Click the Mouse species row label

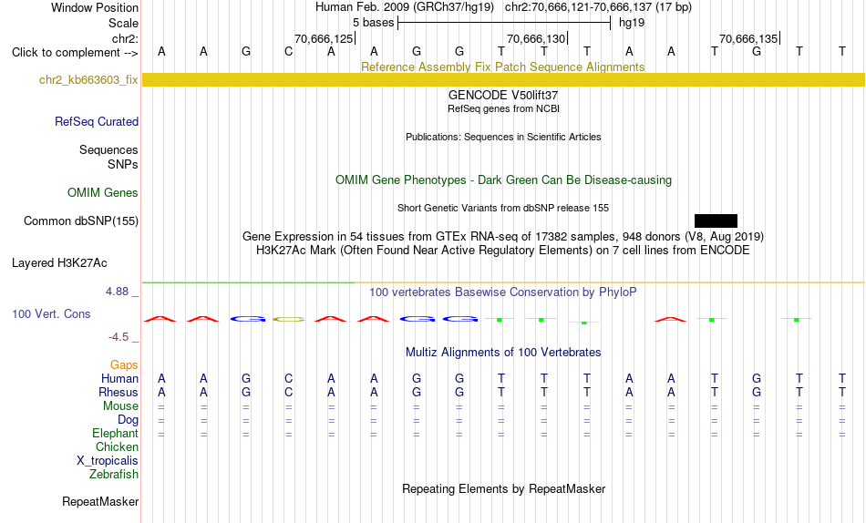tap(120, 406)
